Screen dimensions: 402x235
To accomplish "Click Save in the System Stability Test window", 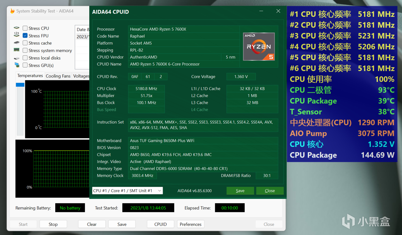I will [x=122, y=224].
